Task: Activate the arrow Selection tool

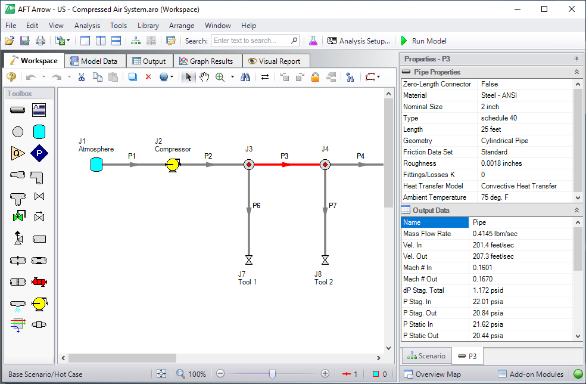Action: (x=188, y=77)
